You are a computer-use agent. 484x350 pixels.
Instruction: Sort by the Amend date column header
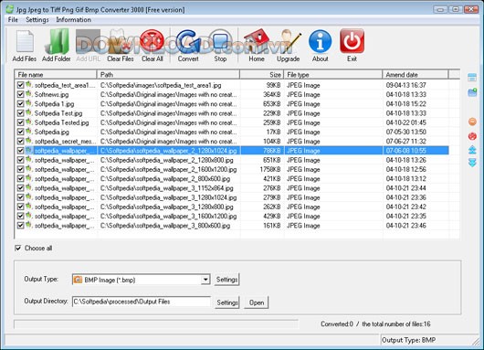point(416,74)
